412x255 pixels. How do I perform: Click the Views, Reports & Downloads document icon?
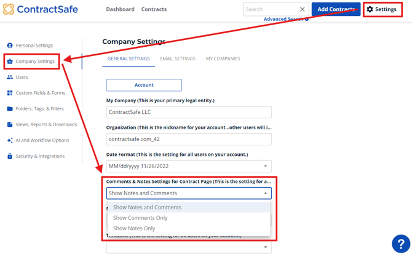point(10,124)
